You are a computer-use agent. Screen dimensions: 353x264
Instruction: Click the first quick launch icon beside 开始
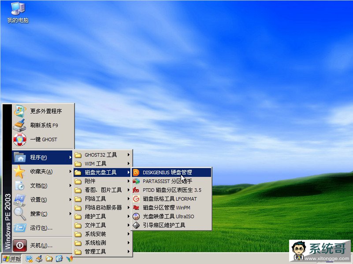click(29, 259)
